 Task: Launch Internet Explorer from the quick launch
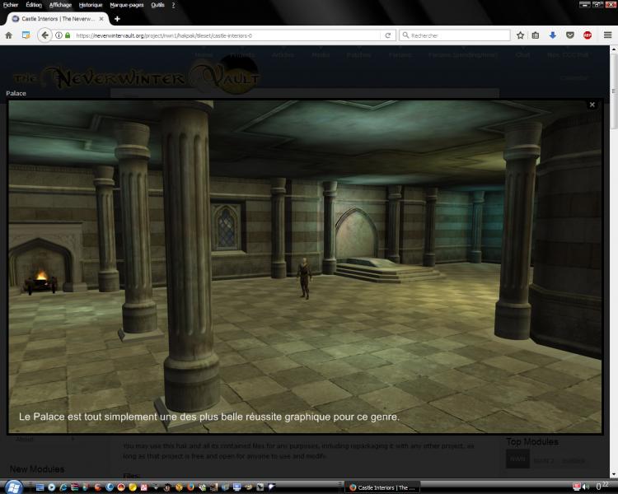63,487
